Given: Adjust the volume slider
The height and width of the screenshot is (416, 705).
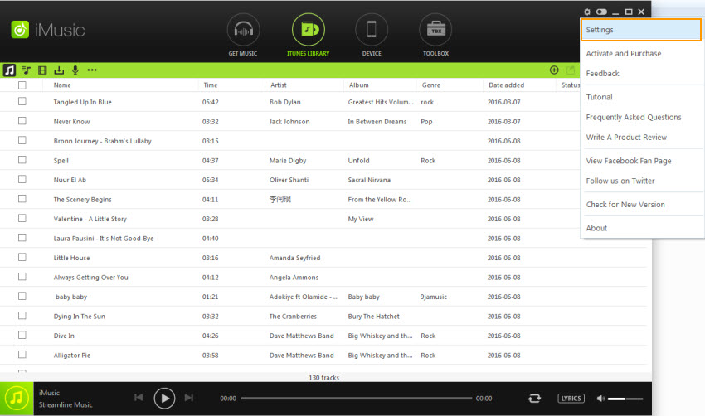Looking at the screenshot, I should 625,399.
